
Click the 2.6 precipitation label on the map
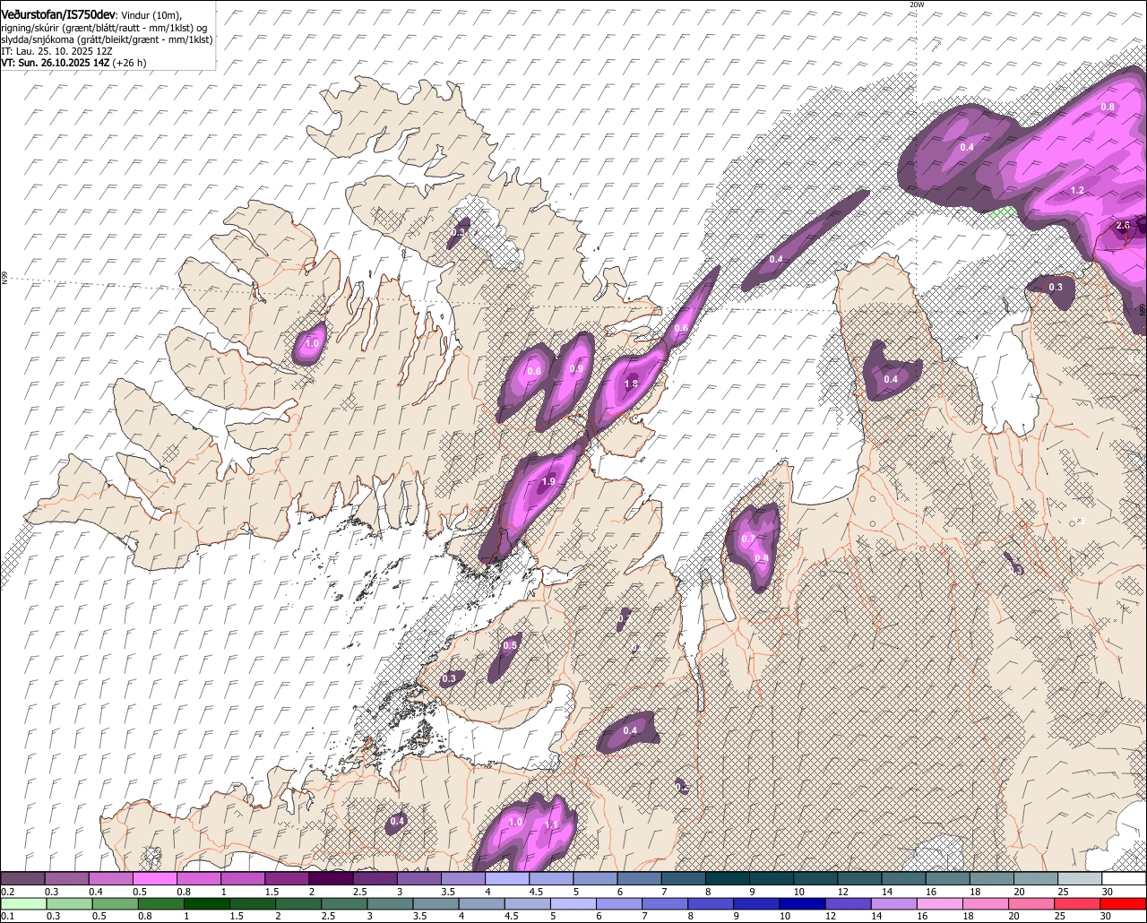[1123, 226]
